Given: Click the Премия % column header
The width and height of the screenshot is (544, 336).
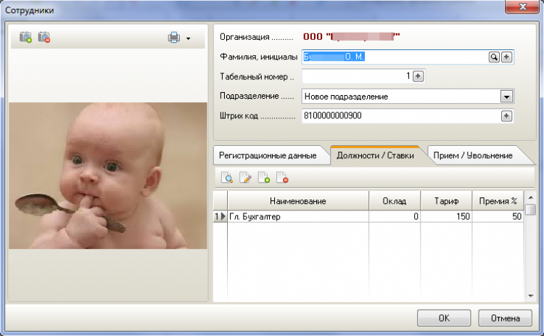Looking at the screenshot, I should pos(498,201).
